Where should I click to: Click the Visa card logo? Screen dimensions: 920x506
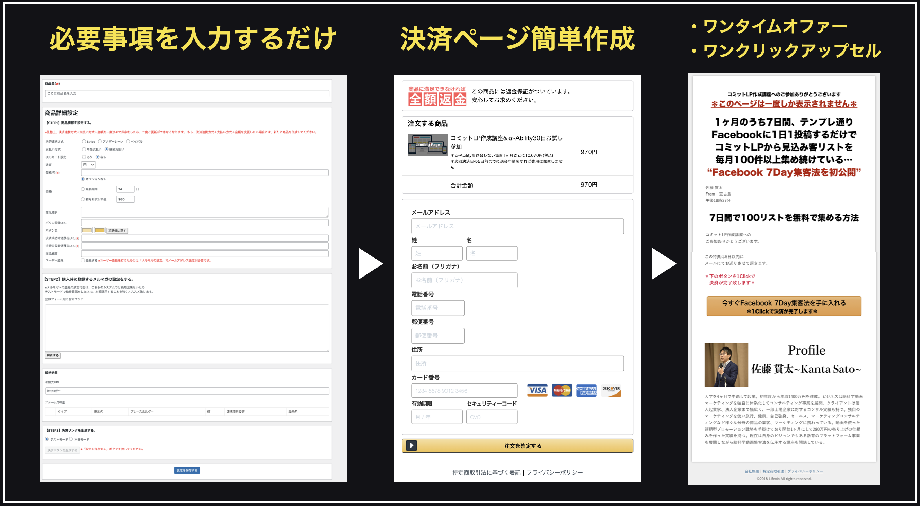coord(537,390)
